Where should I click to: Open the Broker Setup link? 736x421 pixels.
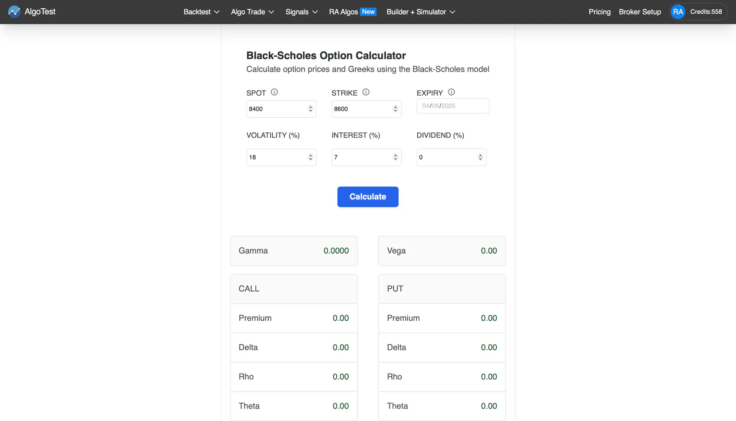tap(640, 12)
